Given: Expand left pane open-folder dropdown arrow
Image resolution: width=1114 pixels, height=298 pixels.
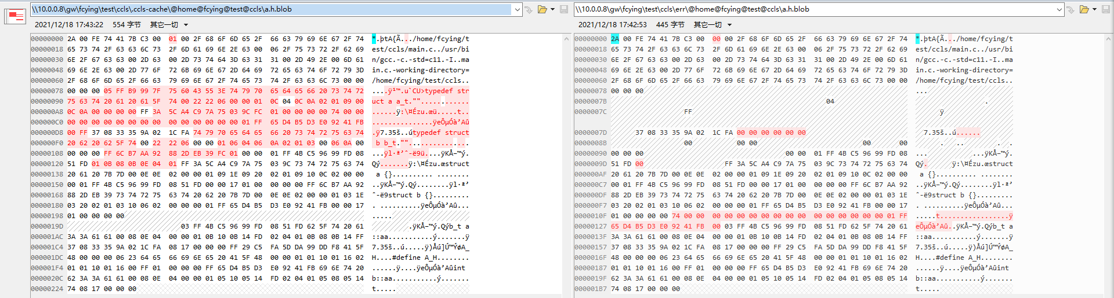Looking at the screenshot, I should [552, 9].
